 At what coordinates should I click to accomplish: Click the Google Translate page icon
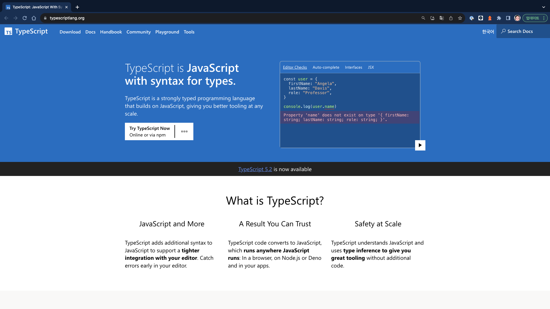pyautogui.click(x=442, y=18)
